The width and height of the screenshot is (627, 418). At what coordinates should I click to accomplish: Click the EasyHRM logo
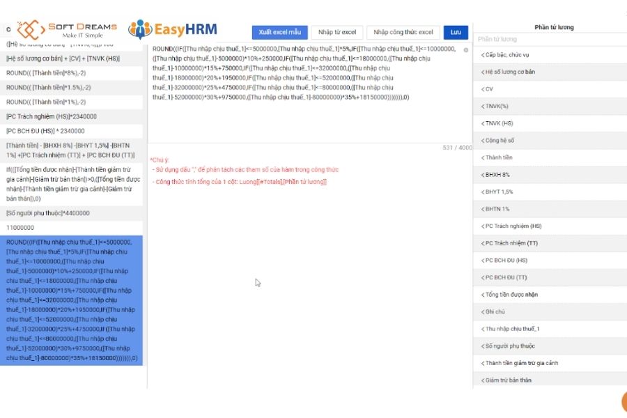click(x=173, y=29)
